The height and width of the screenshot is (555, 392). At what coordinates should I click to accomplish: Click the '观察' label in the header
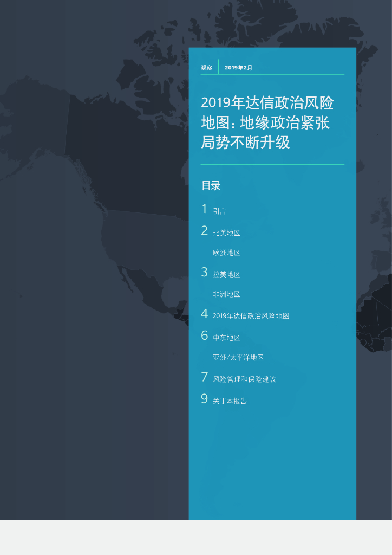[206, 68]
